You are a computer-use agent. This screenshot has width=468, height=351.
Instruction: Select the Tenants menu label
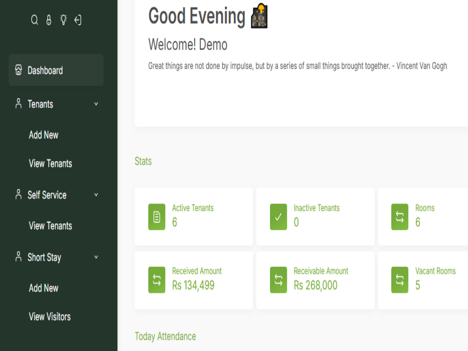40,104
